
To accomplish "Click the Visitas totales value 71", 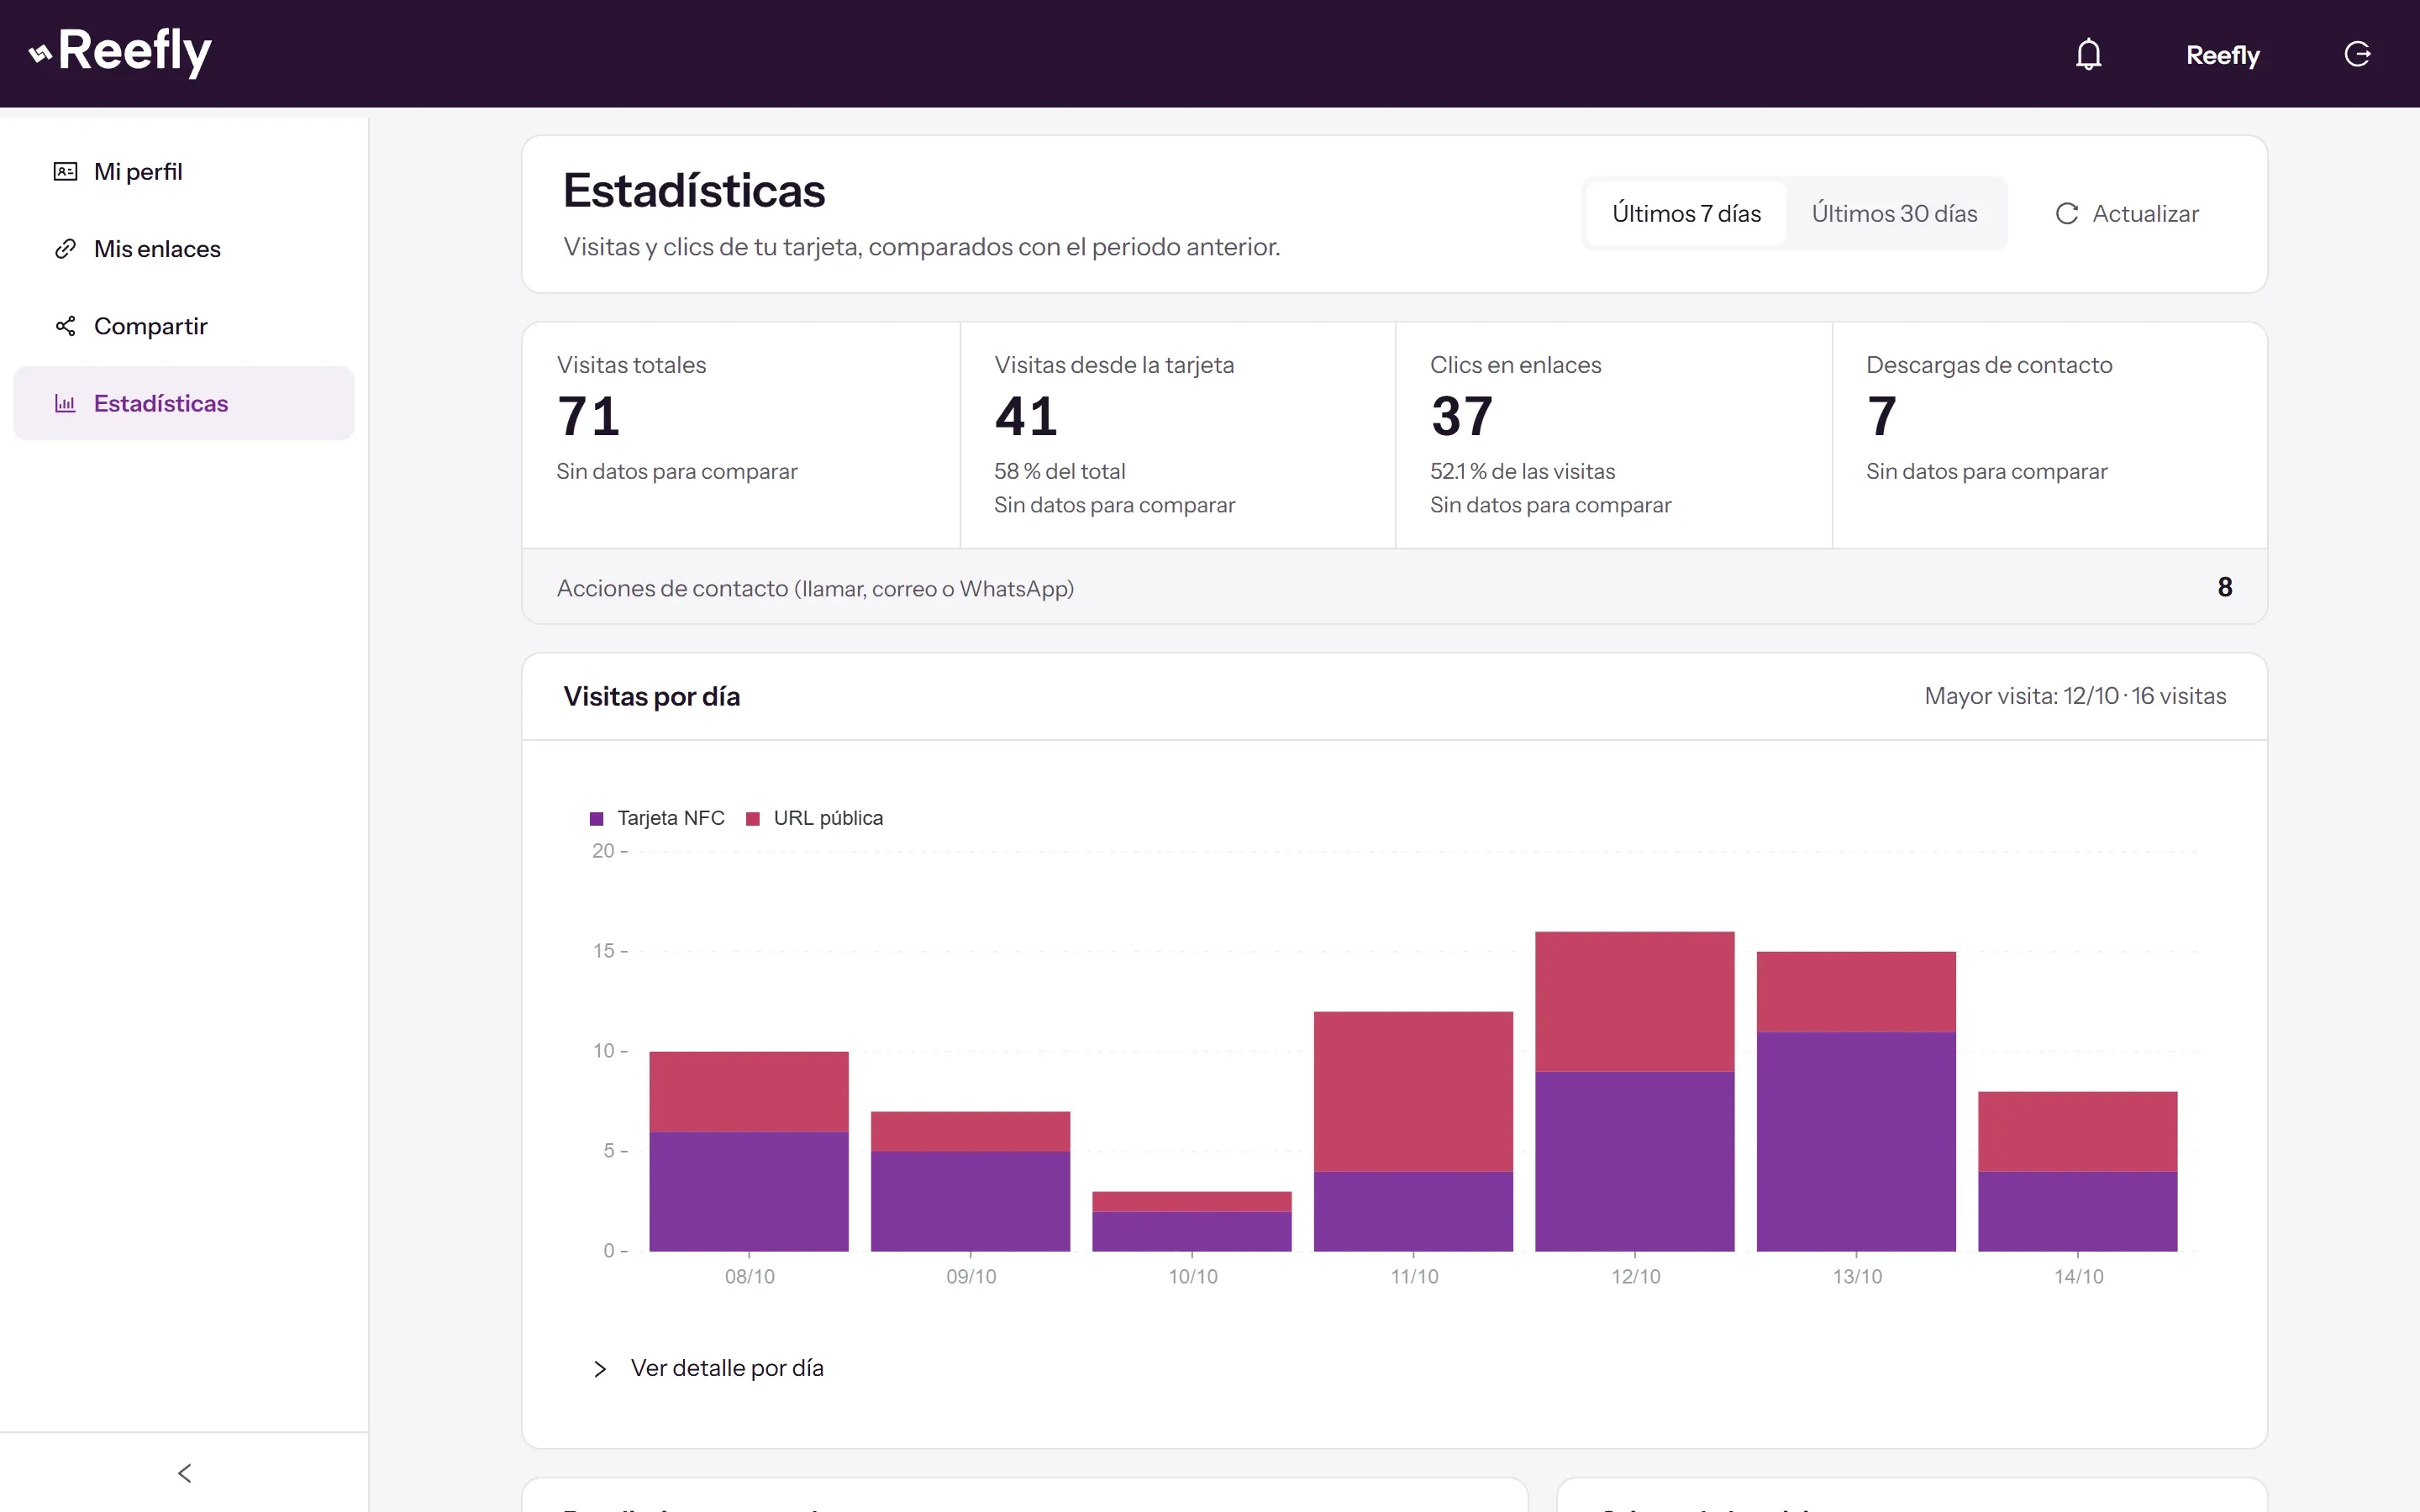I will [x=589, y=417].
